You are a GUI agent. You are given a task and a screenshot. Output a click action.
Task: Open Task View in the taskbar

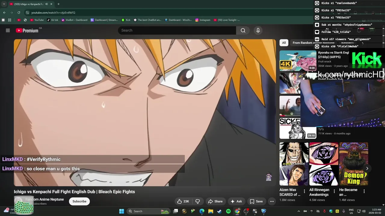coord(176,211)
